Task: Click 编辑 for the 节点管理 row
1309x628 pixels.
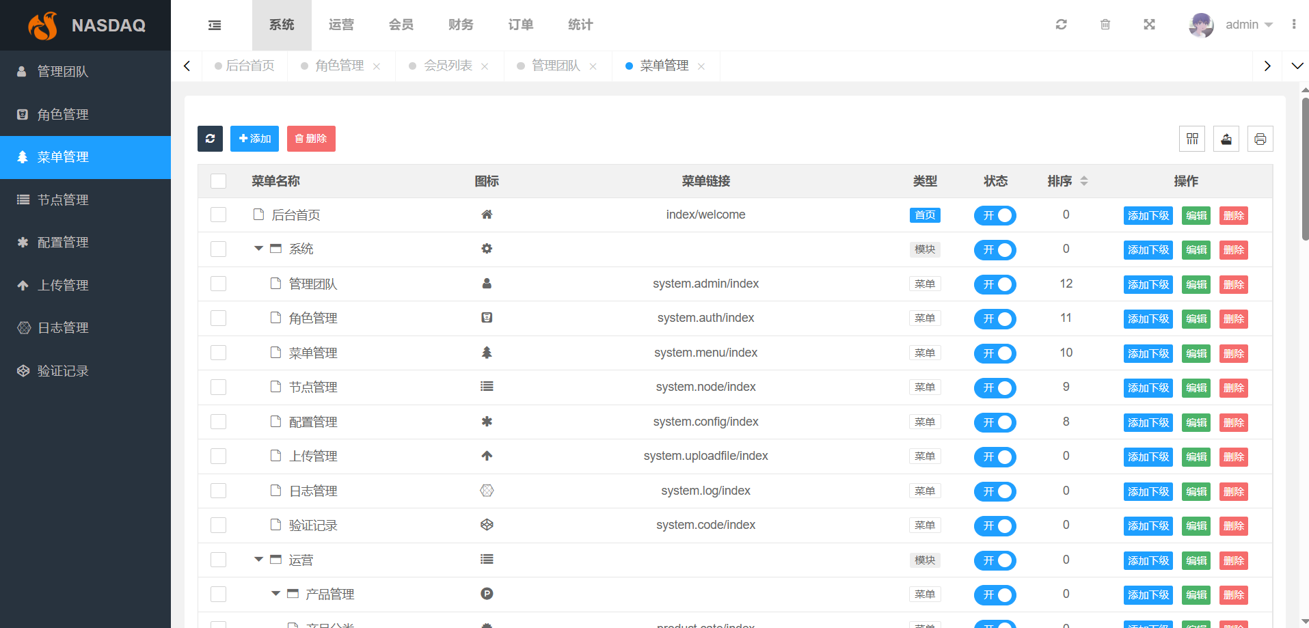Action: pos(1196,387)
